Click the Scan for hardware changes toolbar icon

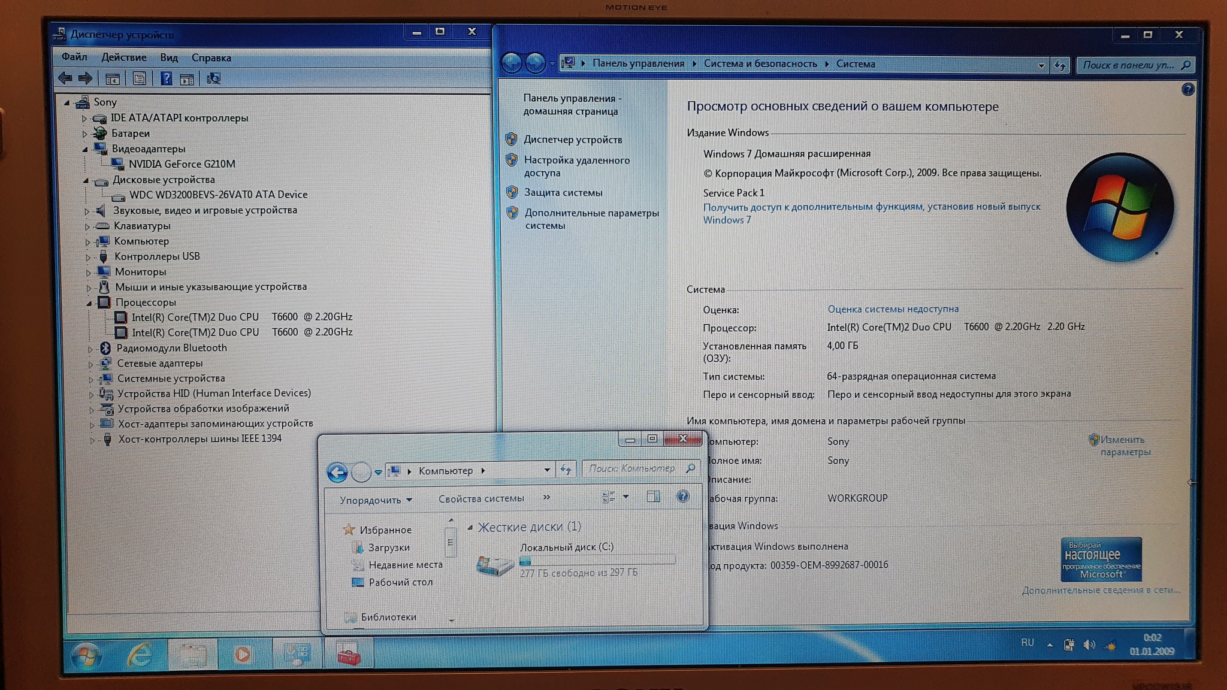(213, 78)
